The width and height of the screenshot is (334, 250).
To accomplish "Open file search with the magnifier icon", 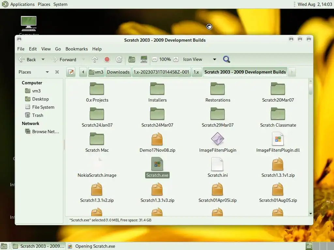I will tap(226, 59).
